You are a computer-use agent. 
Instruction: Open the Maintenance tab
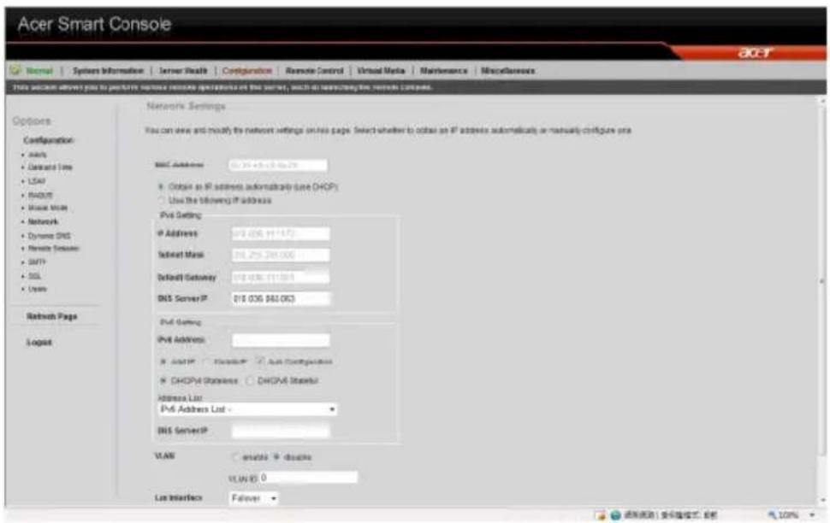pos(443,71)
